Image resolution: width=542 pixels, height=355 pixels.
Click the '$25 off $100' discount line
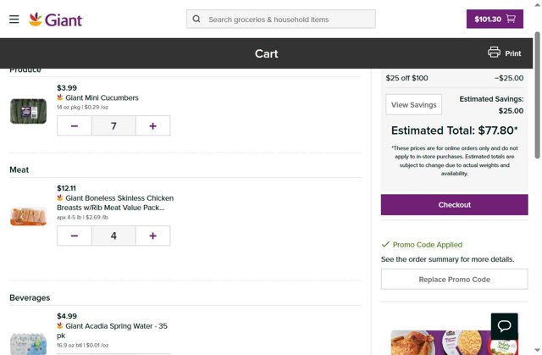[454, 78]
